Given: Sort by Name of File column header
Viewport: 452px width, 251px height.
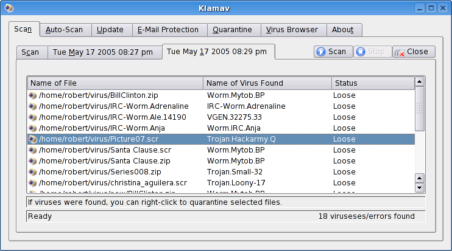Looking at the screenshot, I should [x=115, y=83].
